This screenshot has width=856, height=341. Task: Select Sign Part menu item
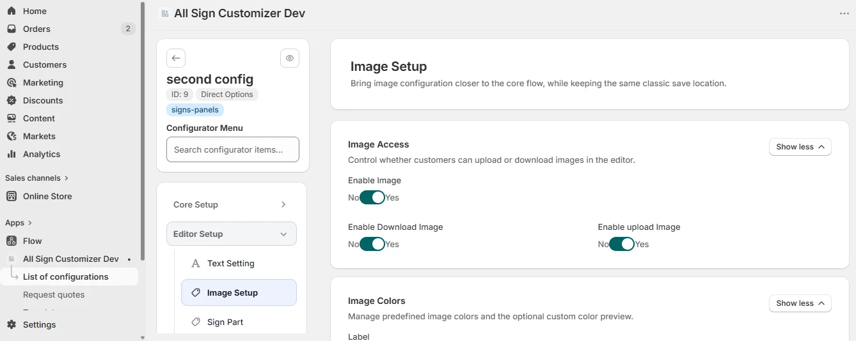[x=239, y=322]
